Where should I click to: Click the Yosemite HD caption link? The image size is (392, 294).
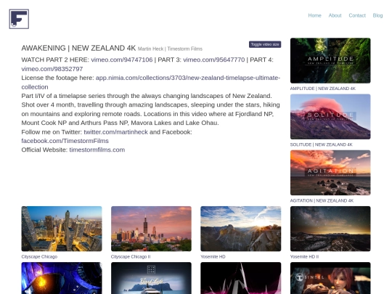click(213, 257)
